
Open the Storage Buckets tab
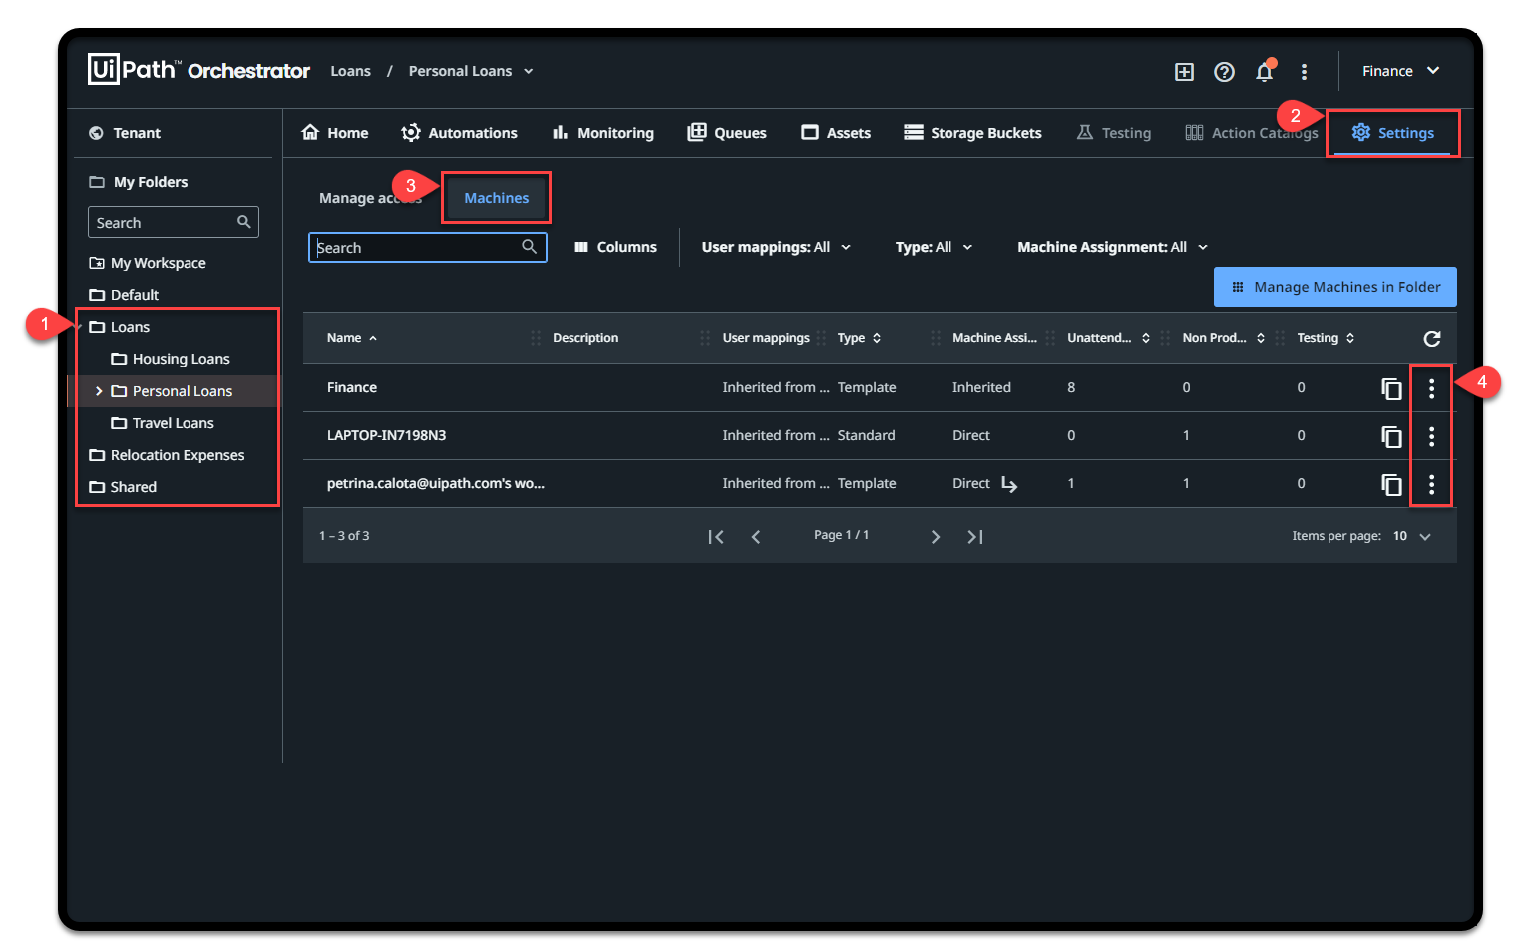tap(972, 133)
